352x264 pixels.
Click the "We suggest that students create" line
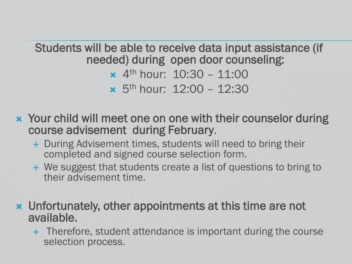point(182,167)
